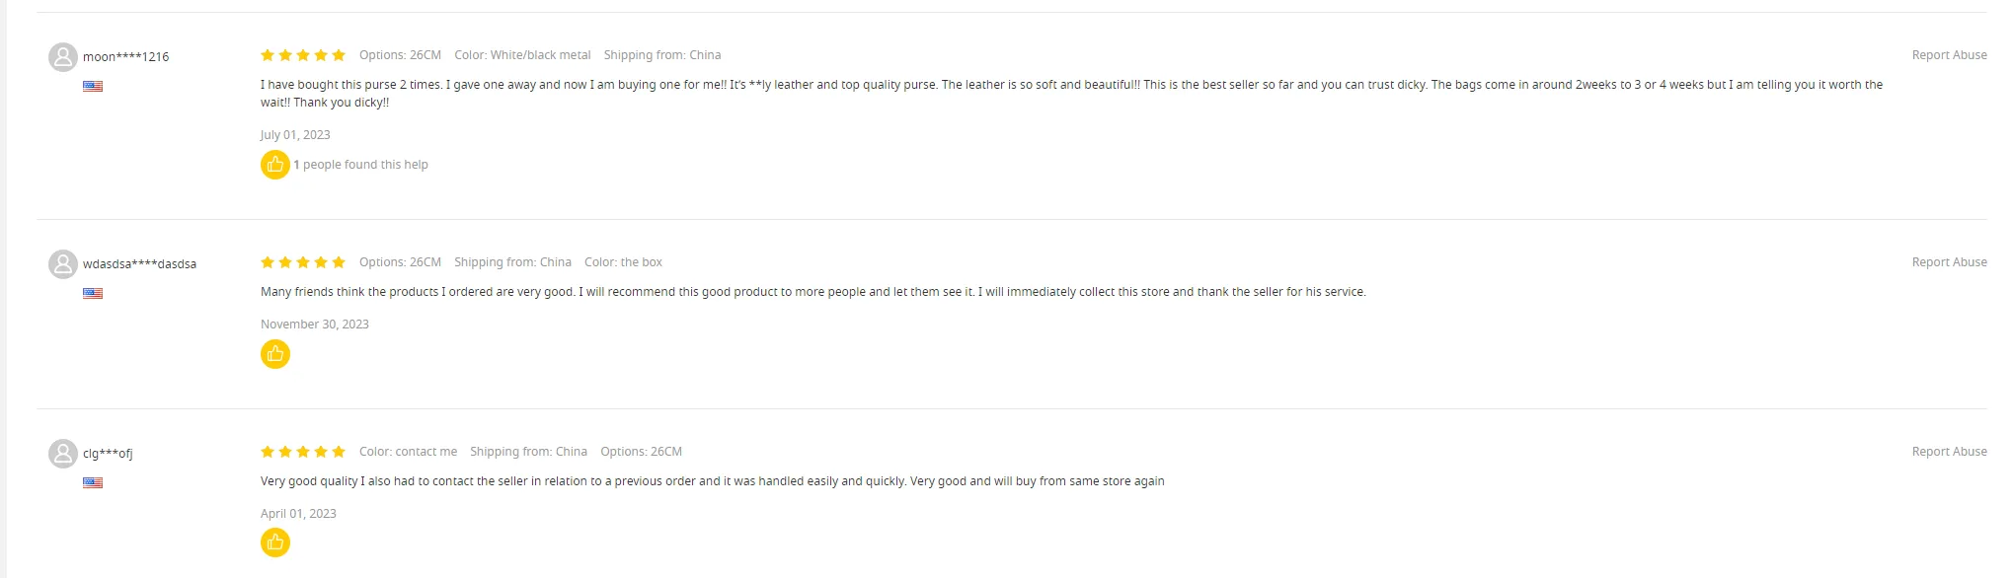The image size is (2012, 578).
Task: Click username moon****1216
Action: point(125,57)
